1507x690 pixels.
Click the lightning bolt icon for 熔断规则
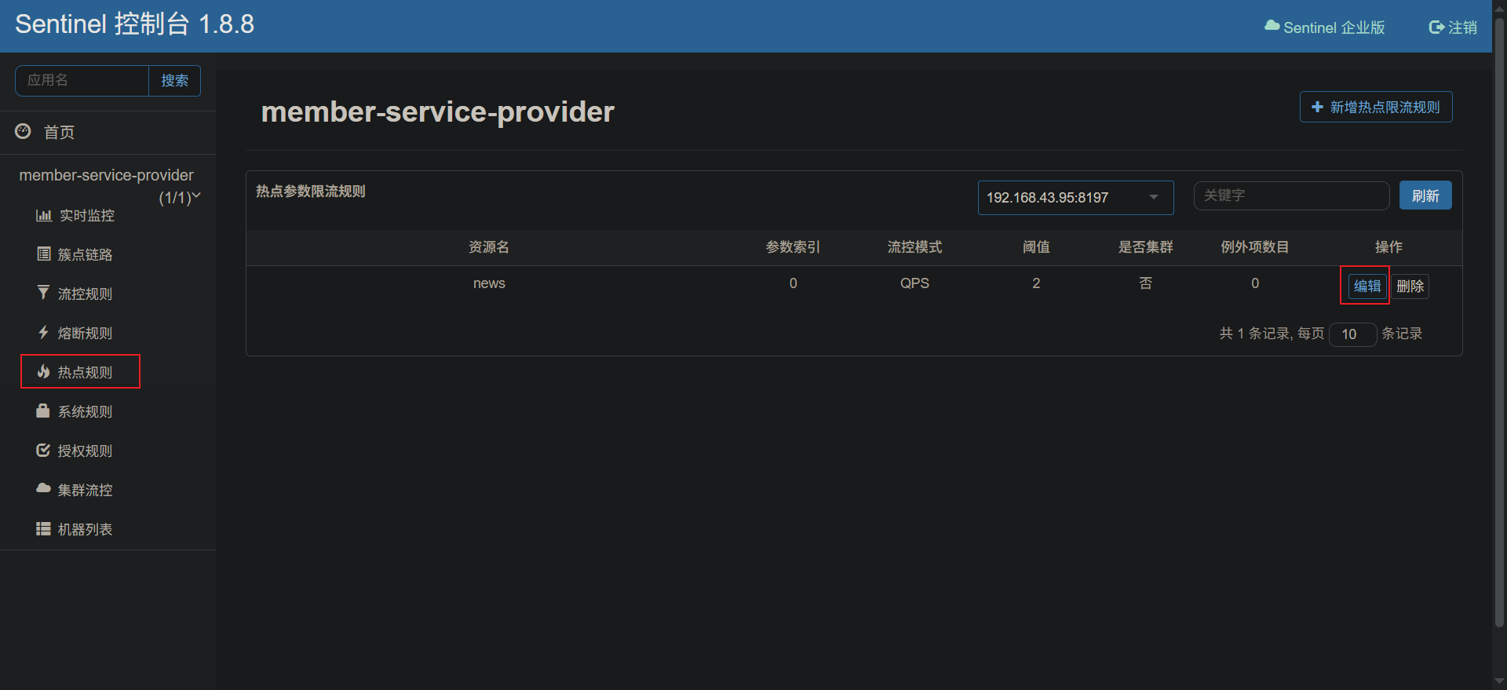coord(43,332)
